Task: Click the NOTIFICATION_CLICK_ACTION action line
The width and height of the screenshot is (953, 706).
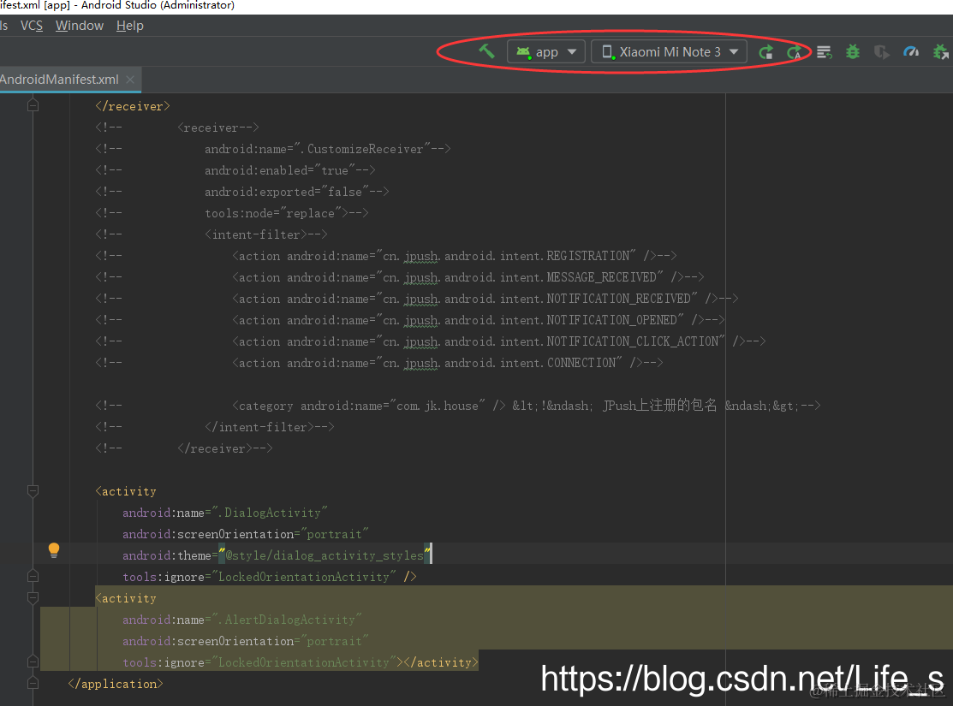Action: click(431, 341)
